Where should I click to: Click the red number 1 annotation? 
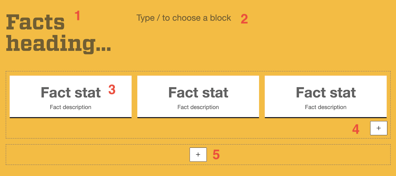[x=77, y=16]
